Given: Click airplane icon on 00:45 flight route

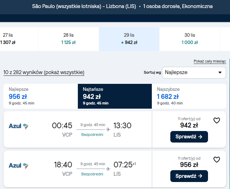Looking at the screenshot, I should pos(108,130).
